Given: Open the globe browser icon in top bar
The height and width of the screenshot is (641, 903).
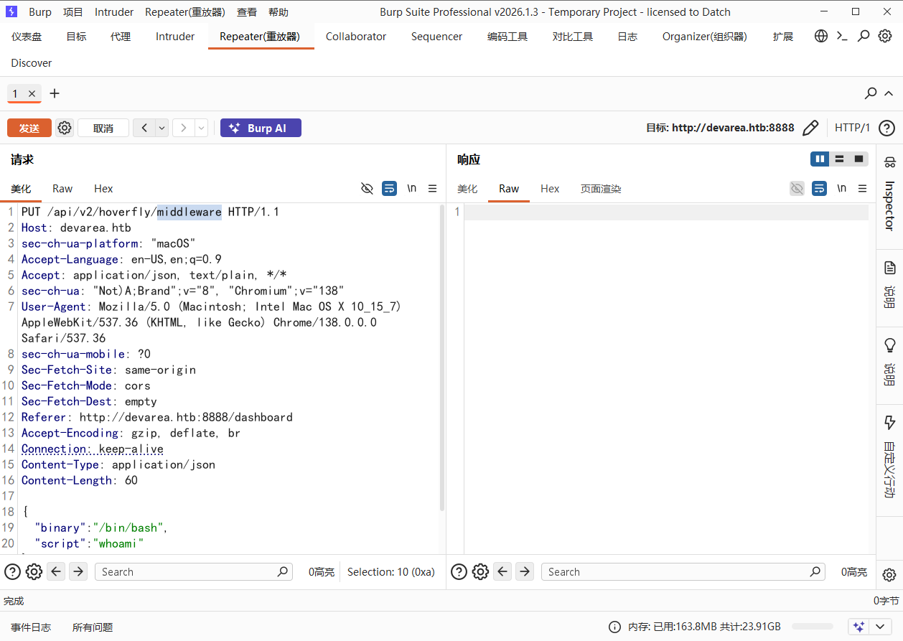Looking at the screenshot, I should [821, 36].
